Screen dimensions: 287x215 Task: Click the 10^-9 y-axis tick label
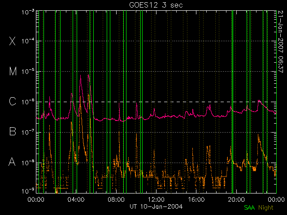click(x=28, y=191)
